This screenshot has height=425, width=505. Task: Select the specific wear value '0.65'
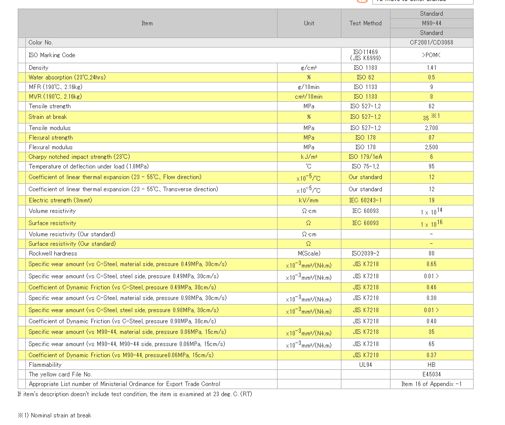coord(432,265)
